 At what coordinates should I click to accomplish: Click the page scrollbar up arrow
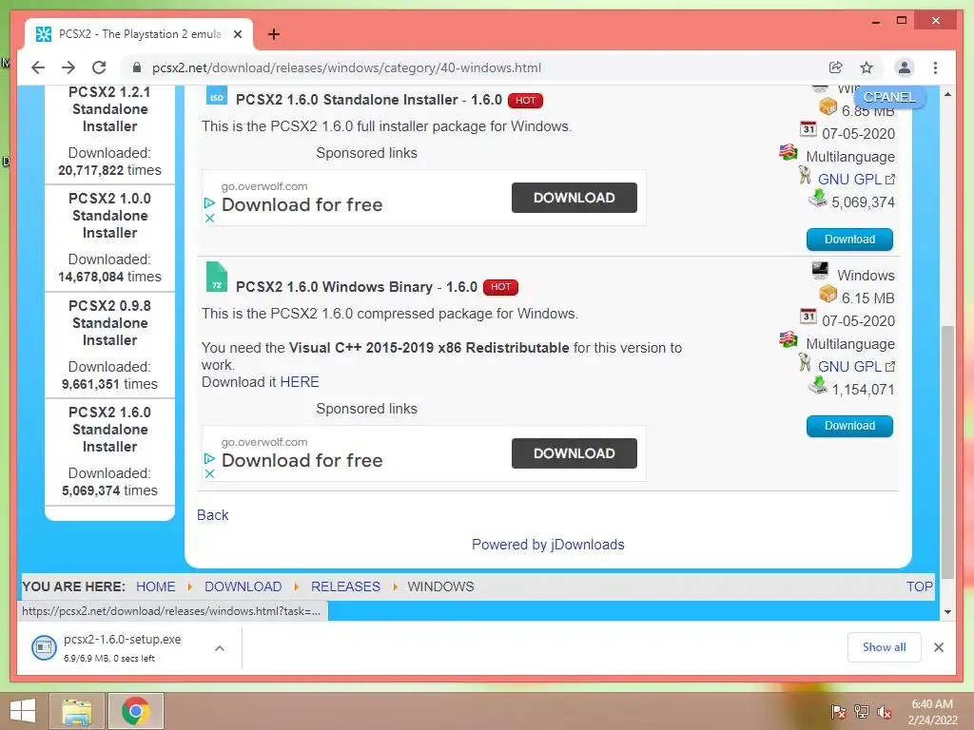pyautogui.click(x=947, y=94)
